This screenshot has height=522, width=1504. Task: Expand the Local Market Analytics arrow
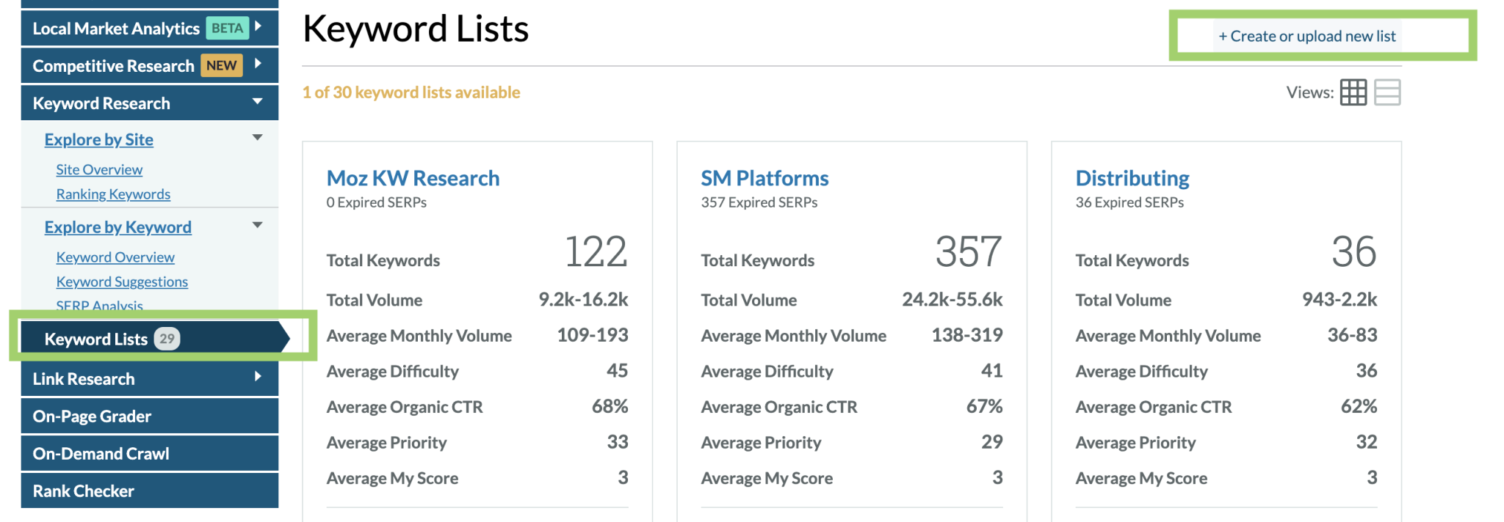point(258,26)
